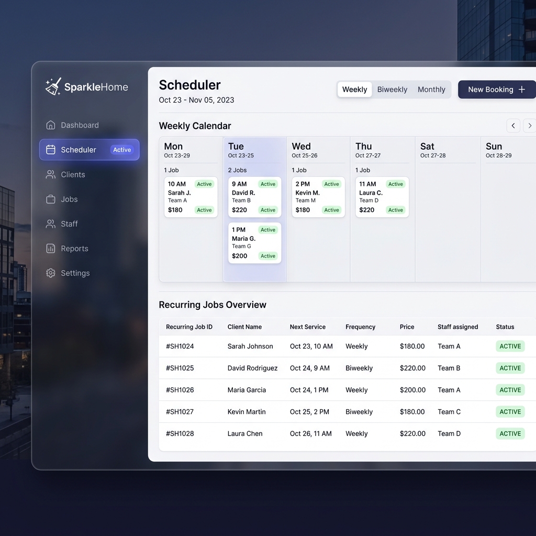Click job ID #SH1027
The width and height of the screenshot is (536, 536).
click(180, 412)
